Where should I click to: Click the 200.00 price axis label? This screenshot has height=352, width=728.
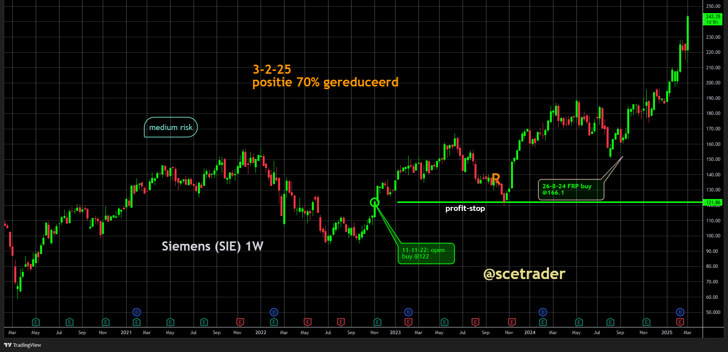click(713, 83)
